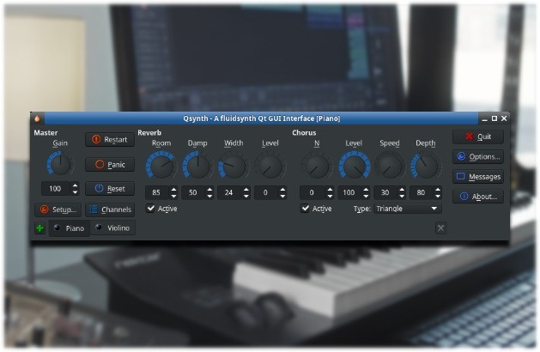Increase Reverb Level with up arrow
Screen dimensions: 540x352
pyautogui.click(x=282, y=190)
